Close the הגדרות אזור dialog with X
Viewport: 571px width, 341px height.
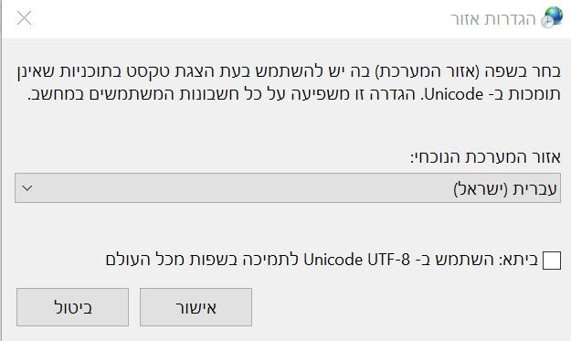tap(24, 18)
